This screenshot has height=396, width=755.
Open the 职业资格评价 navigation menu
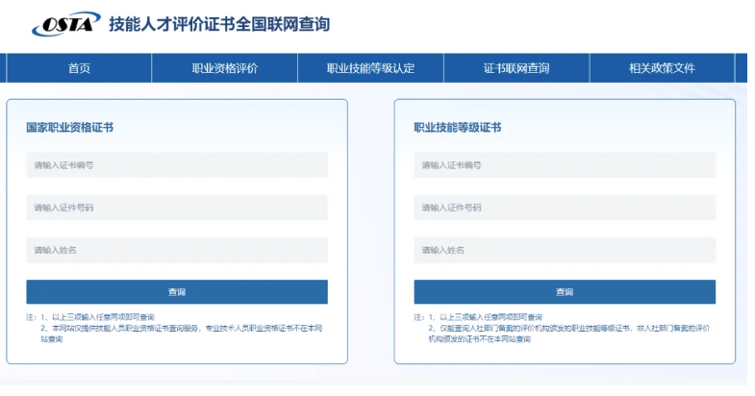pos(224,68)
